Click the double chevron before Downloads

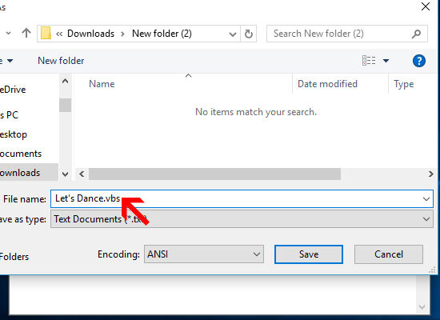59,34
